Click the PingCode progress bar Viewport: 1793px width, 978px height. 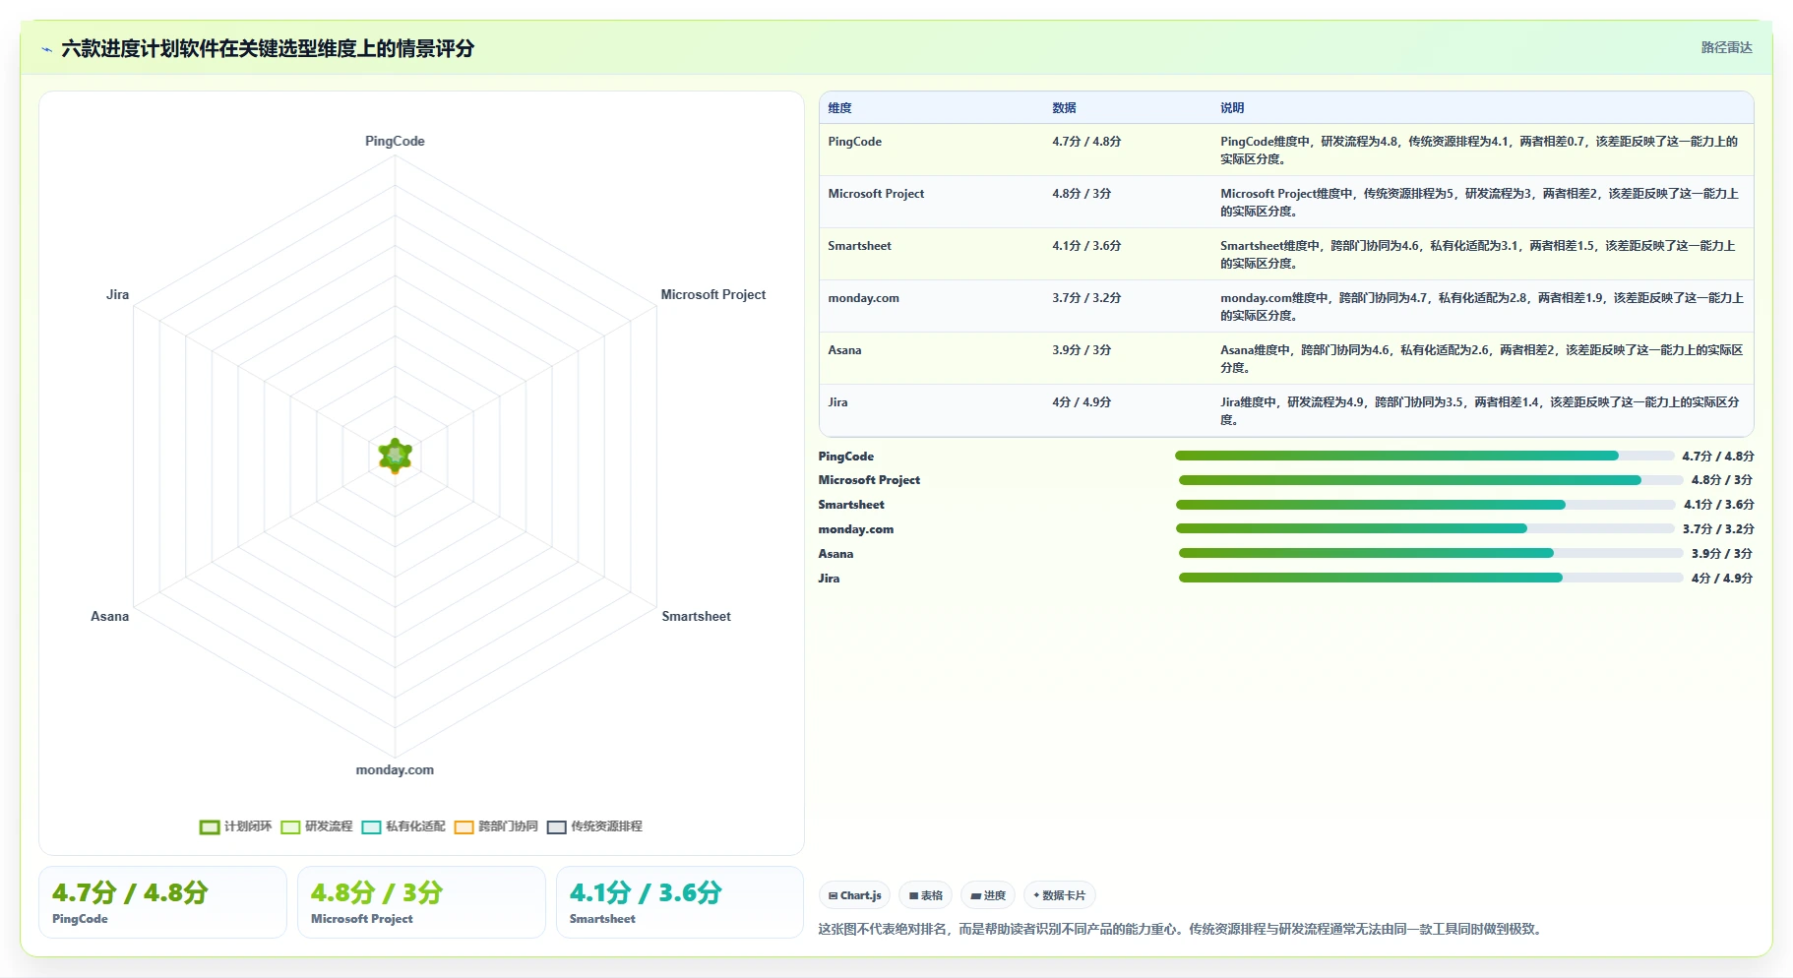1424,456
